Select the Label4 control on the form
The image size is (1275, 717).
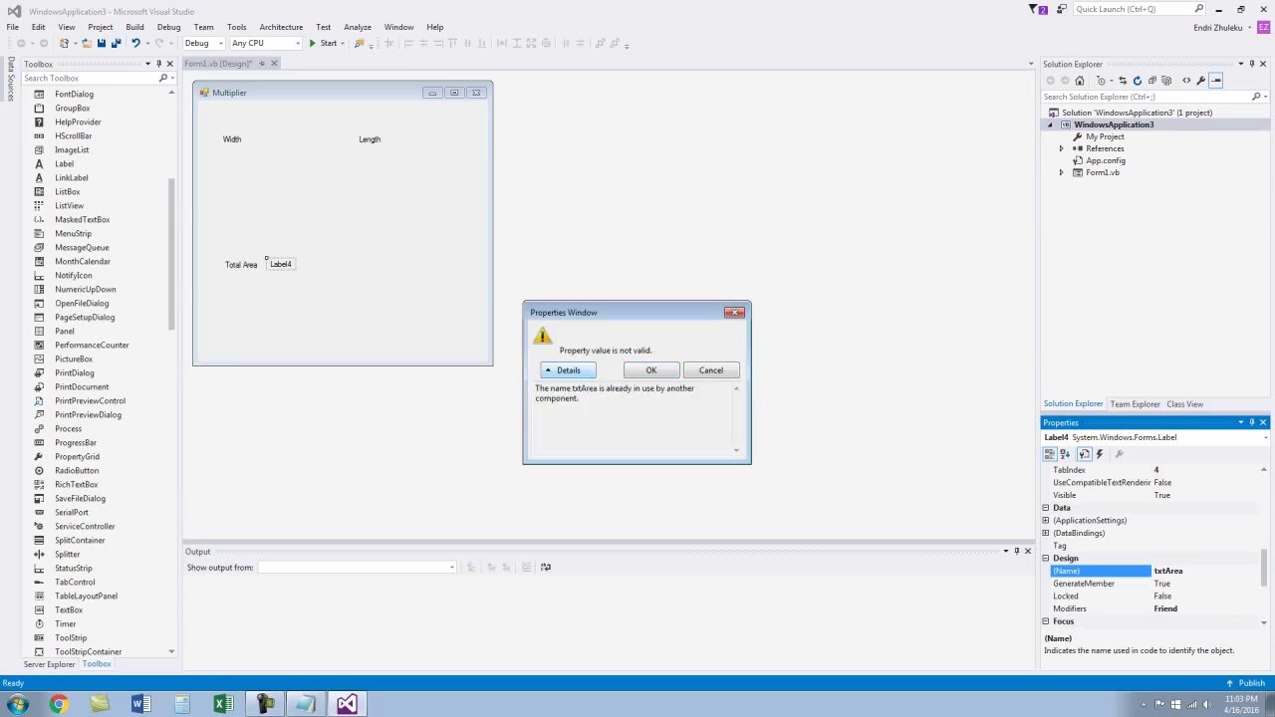point(281,264)
